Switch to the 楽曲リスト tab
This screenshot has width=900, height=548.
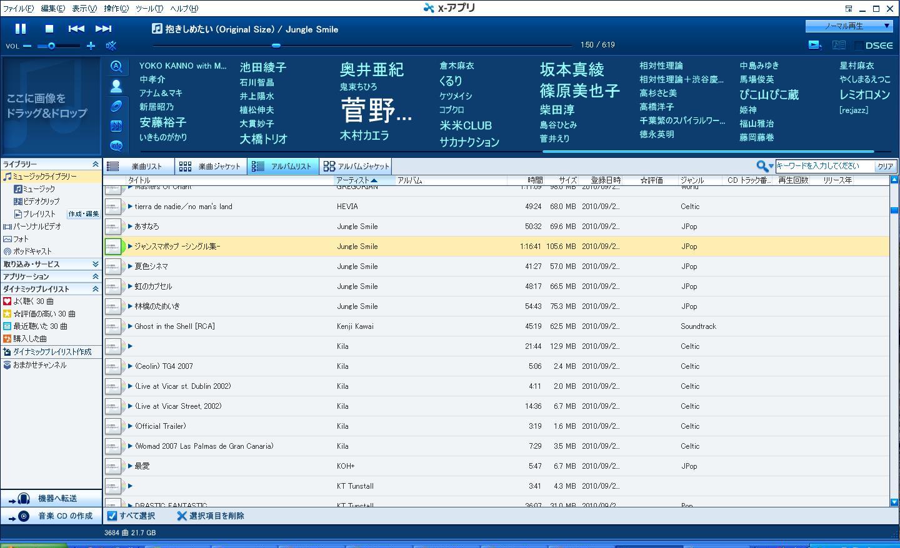click(x=139, y=167)
